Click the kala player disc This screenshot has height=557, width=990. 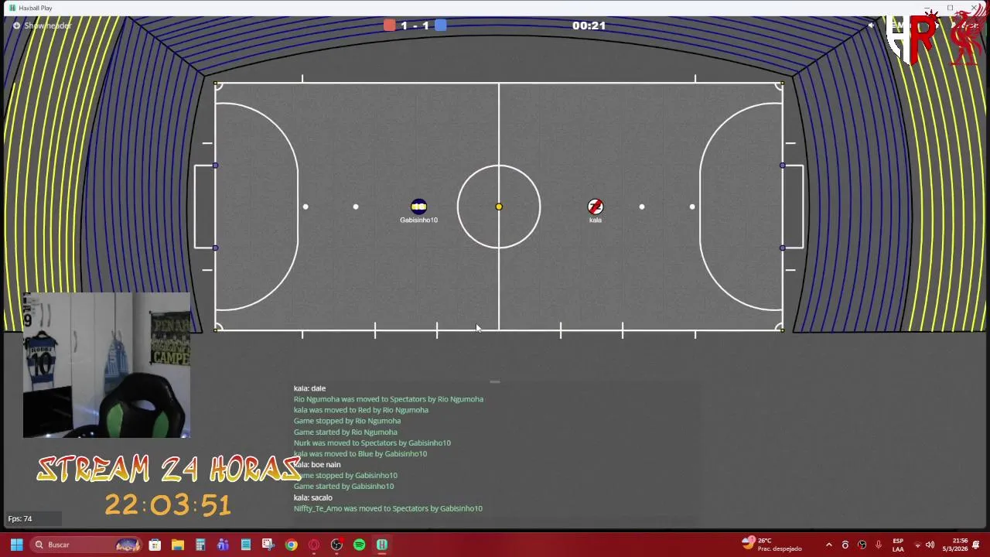tap(595, 207)
